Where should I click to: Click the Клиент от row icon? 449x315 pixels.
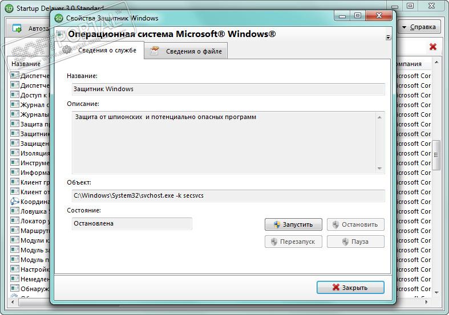coord(15,191)
